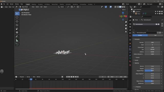164x92 pixels.
Task: Open the Render menu
Action: pyautogui.click(x=12, y=4)
